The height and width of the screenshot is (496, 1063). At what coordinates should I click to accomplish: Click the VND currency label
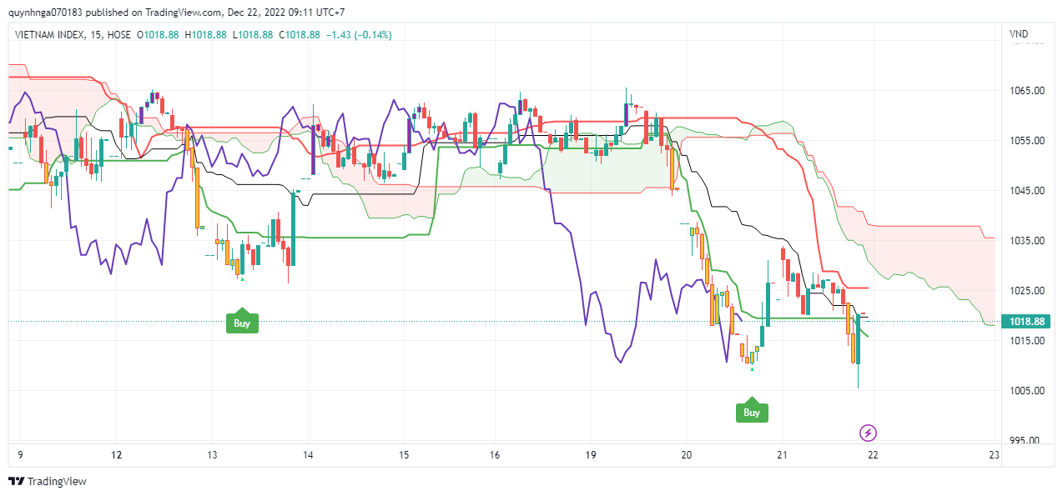pos(1019,34)
